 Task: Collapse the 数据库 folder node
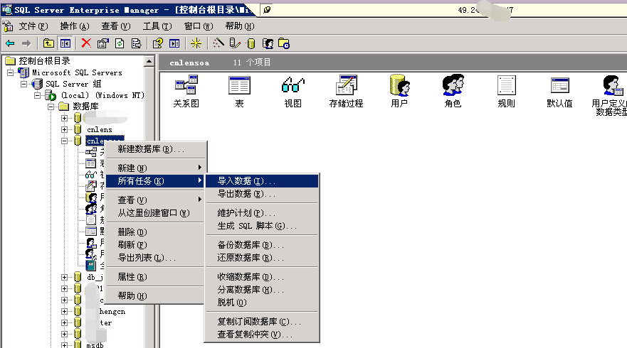point(51,107)
